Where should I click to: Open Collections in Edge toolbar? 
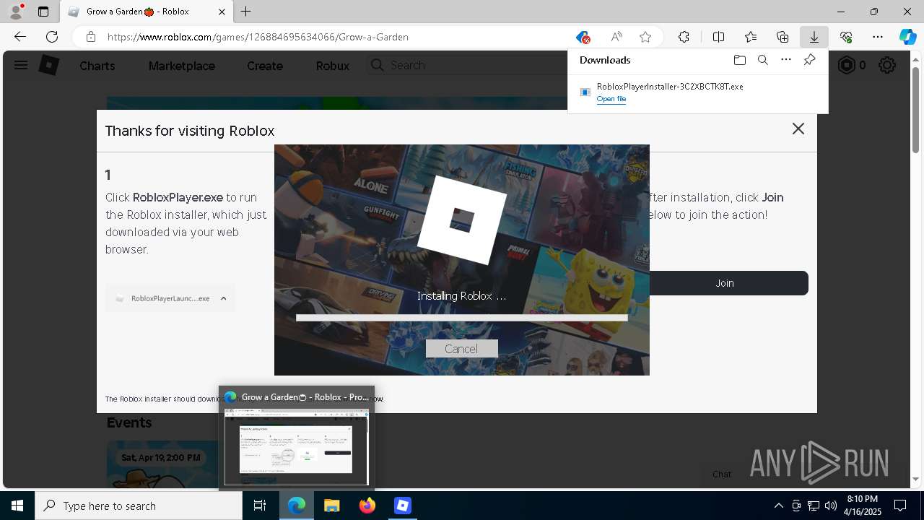click(783, 37)
